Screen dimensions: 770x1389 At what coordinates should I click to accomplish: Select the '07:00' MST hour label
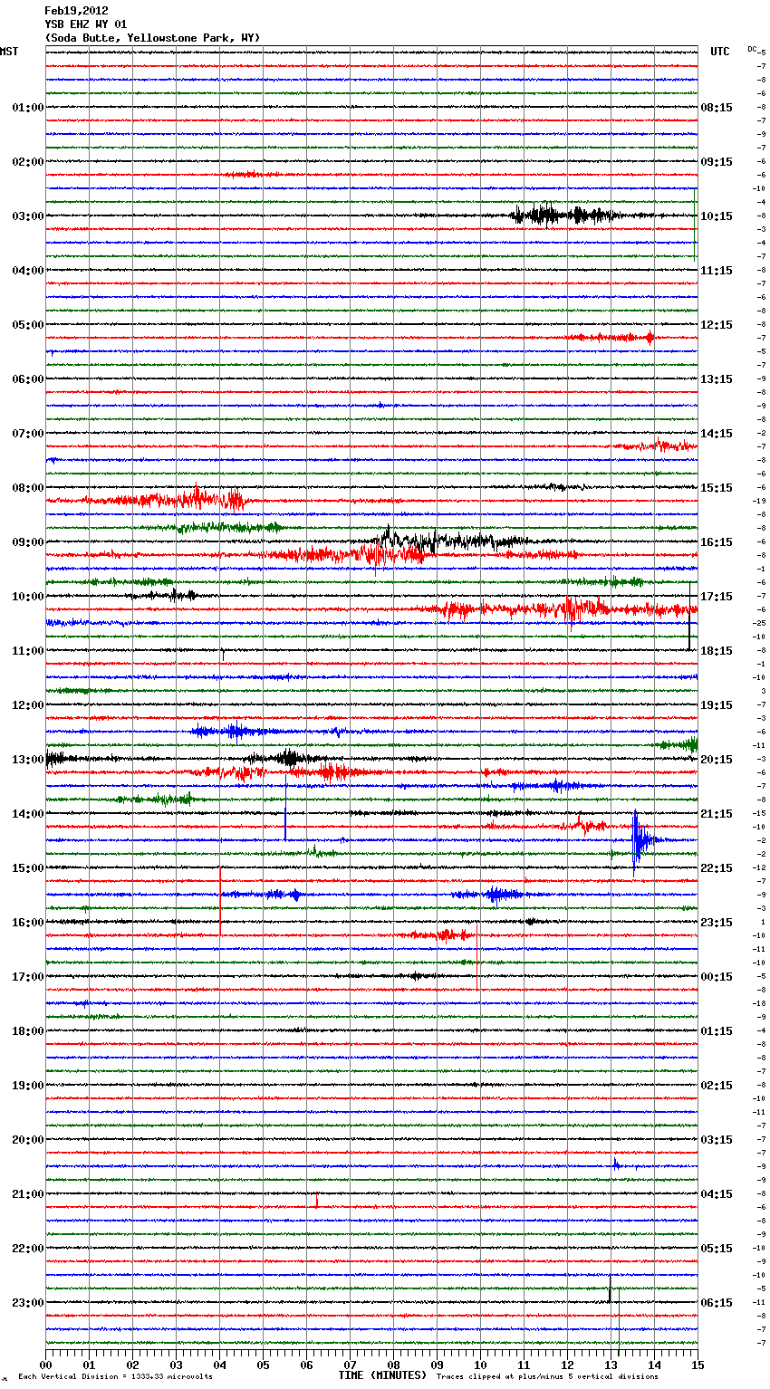coord(28,434)
